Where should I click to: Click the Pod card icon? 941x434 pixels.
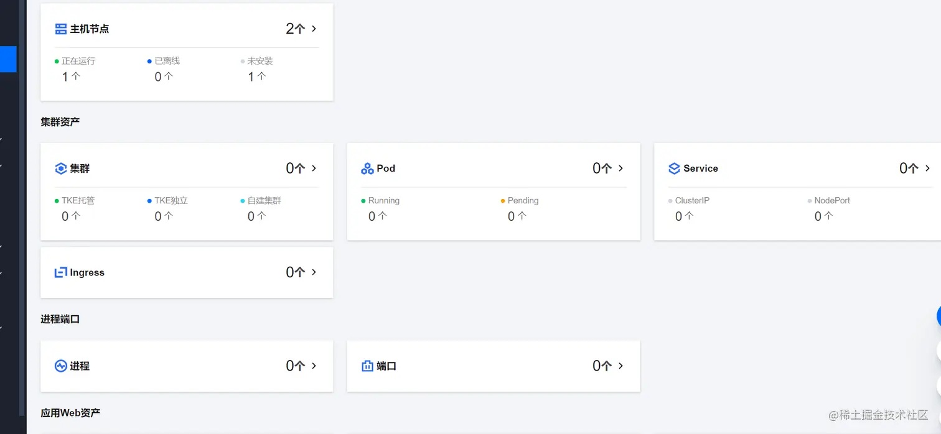tap(367, 169)
